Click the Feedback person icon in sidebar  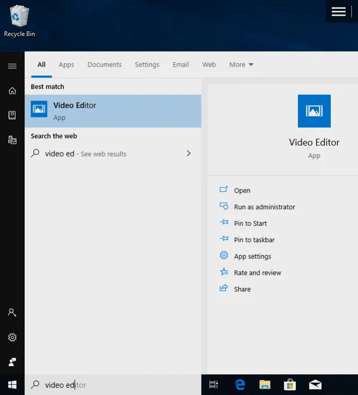pyautogui.click(x=12, y=362)
